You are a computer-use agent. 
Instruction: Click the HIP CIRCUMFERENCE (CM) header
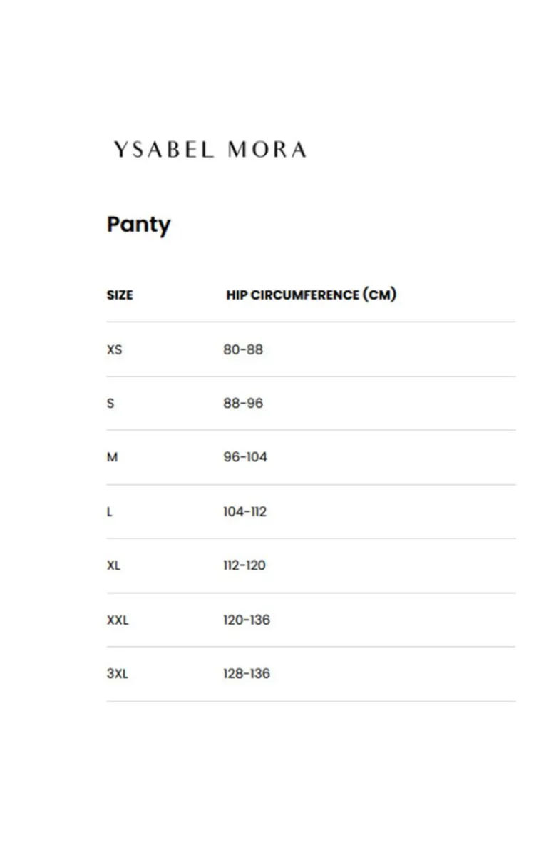point(311,295)
